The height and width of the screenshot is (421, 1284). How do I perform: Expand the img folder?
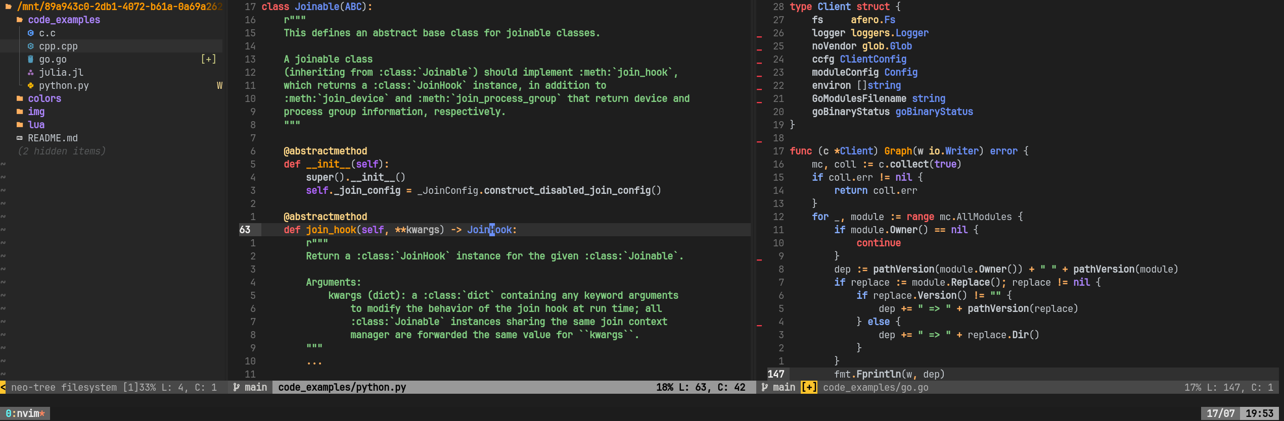point(36,112)
